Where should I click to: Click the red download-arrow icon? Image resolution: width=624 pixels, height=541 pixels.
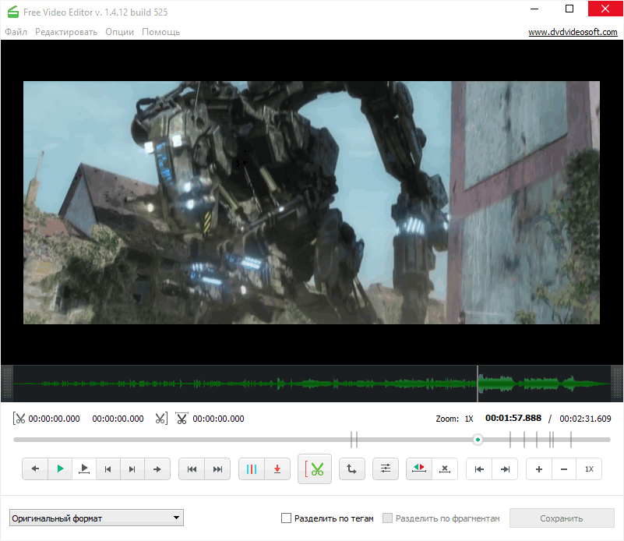[277, 469]
